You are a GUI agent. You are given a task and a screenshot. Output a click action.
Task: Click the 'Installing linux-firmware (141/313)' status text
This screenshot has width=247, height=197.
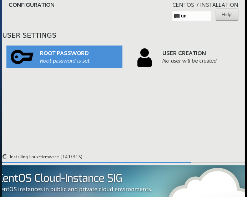click(x=46, y=157)
